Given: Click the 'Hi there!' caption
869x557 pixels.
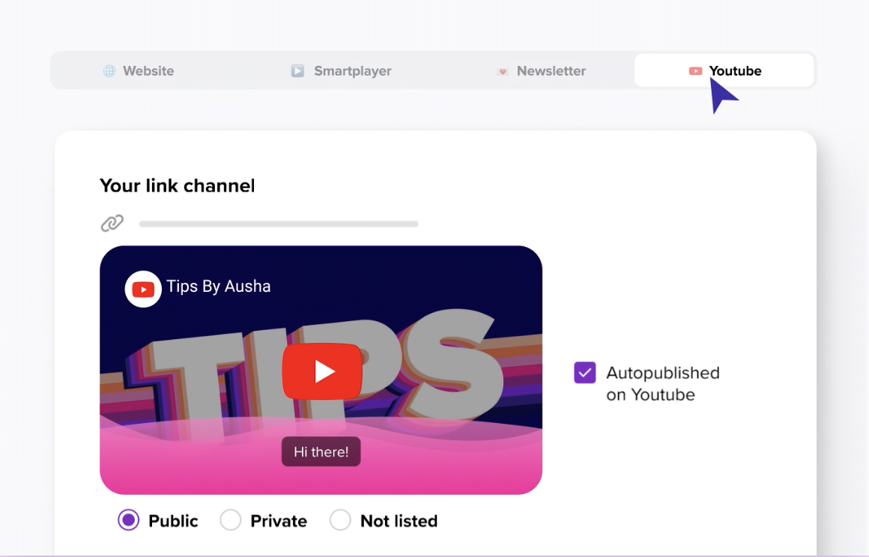Looking at the screenshot, I should click(x=321, y=451).
